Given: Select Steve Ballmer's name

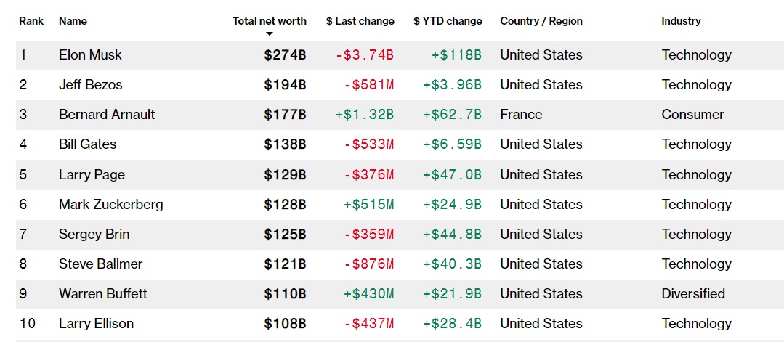Looking at the screenshot, I should click(100, 264).
